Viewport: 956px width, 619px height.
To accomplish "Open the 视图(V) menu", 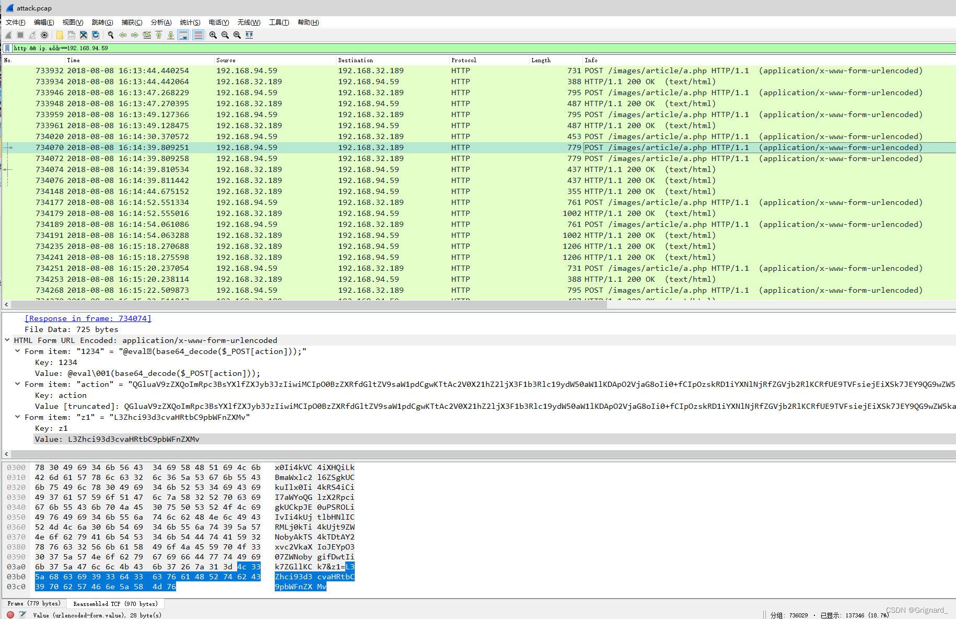I will (73, 22).
